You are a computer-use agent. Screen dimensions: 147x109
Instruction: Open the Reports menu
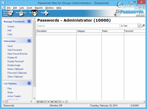(39, 8)
